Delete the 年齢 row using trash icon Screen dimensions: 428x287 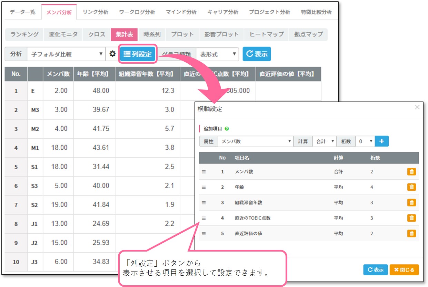(411, 187)
